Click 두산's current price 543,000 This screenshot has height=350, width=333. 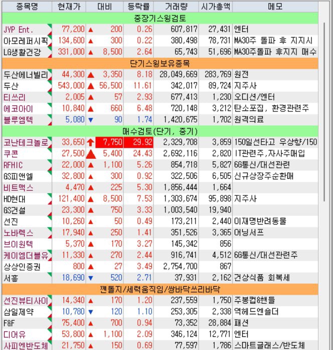click(71, 86)
